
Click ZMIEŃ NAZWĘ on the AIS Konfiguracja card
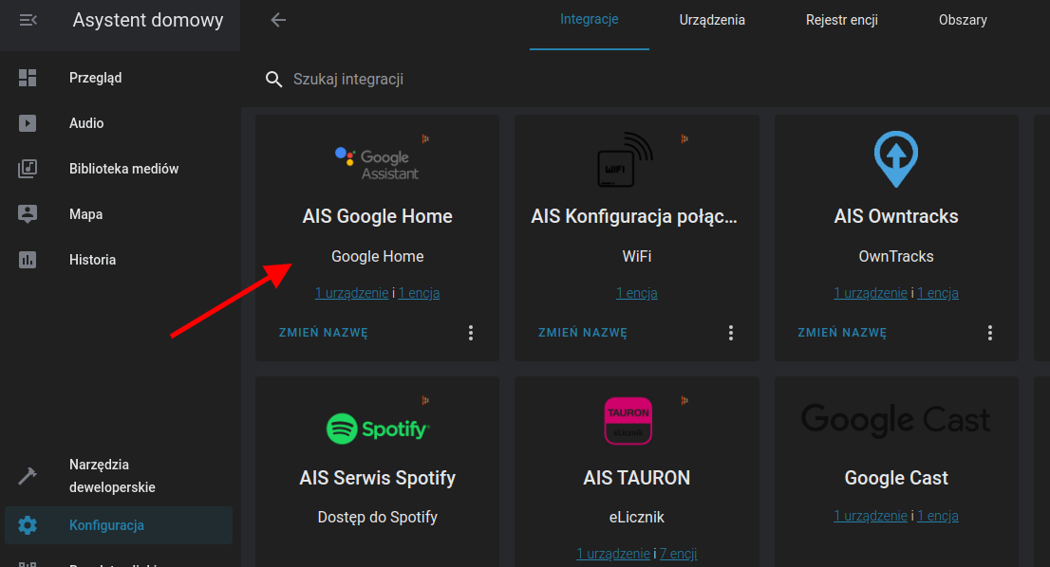(583, 333)
